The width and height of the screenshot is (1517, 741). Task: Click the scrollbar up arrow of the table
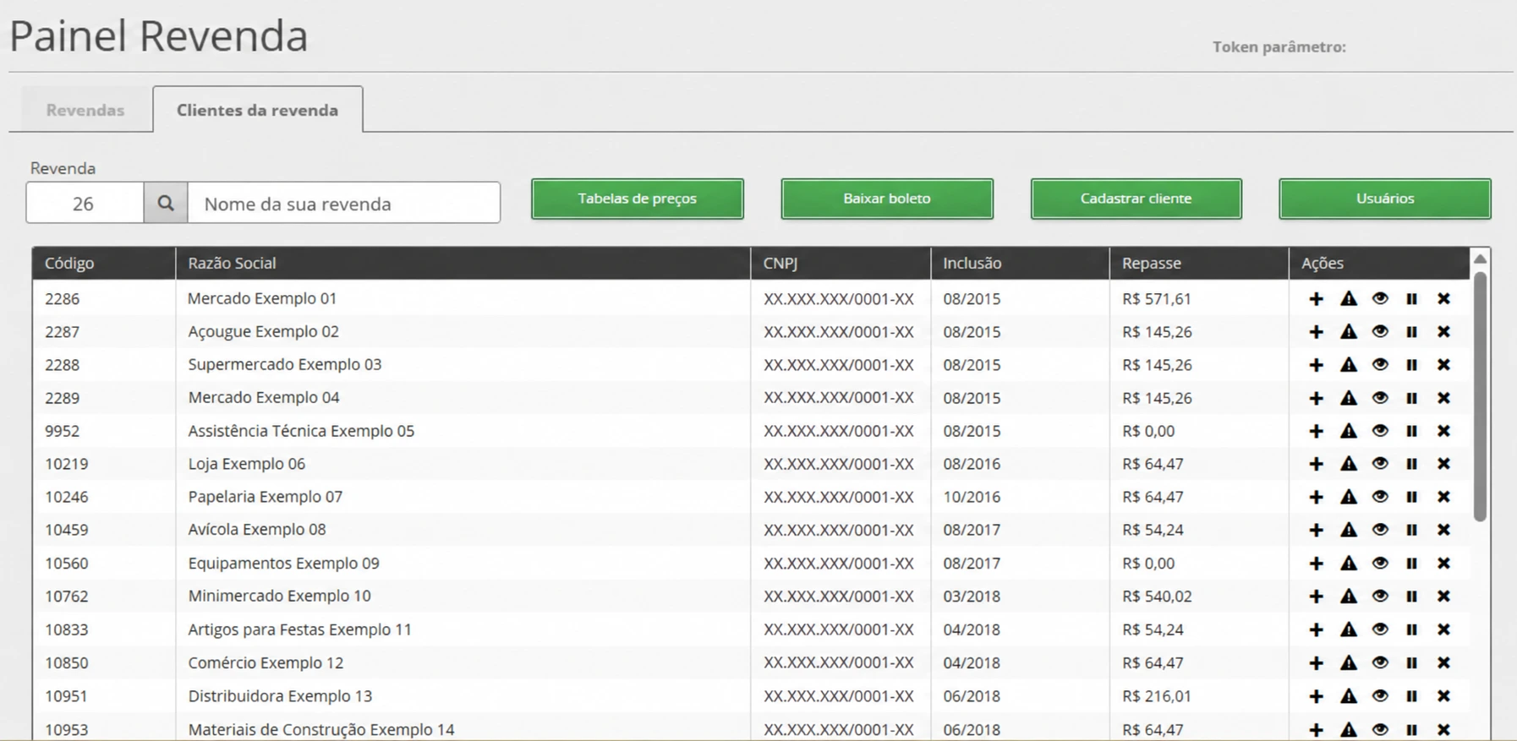point(1480,259)
